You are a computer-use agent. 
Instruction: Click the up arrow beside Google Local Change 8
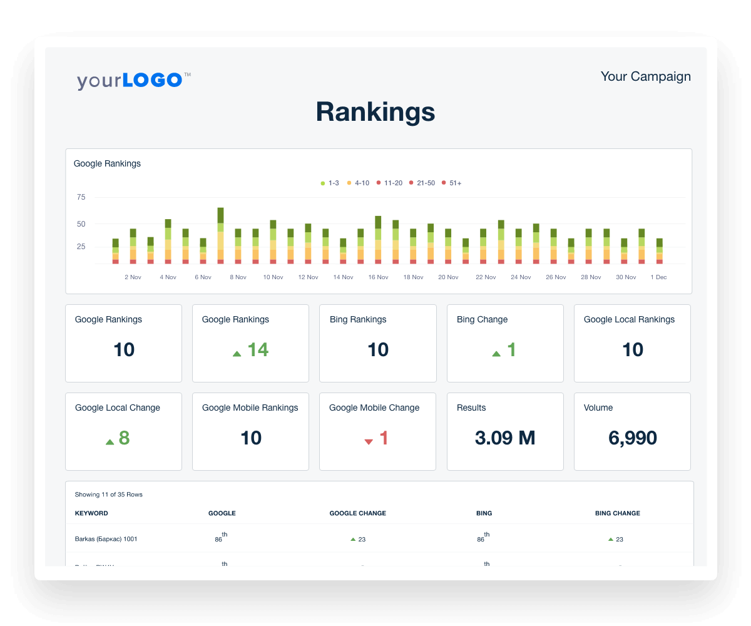click(111, 441)
